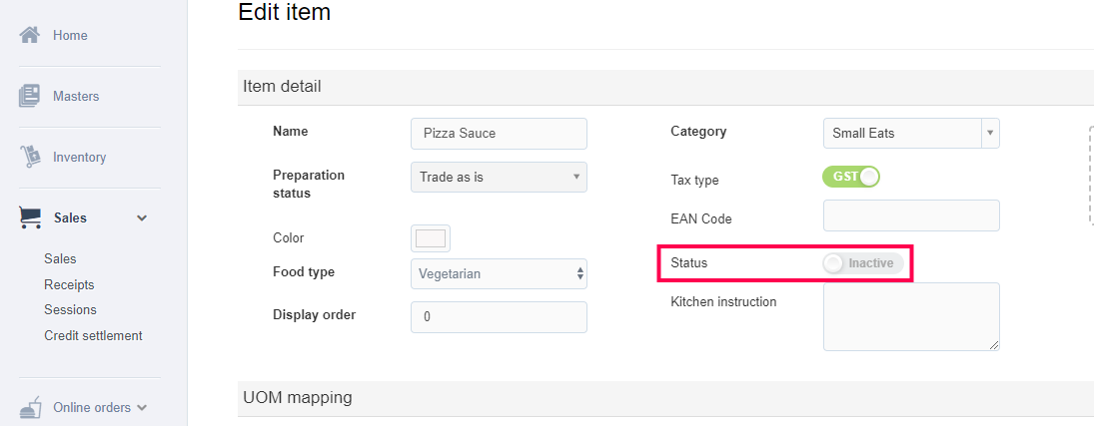Go to Credit settlement page
This screenshot has height=426, width=1094.
[93, 335]
